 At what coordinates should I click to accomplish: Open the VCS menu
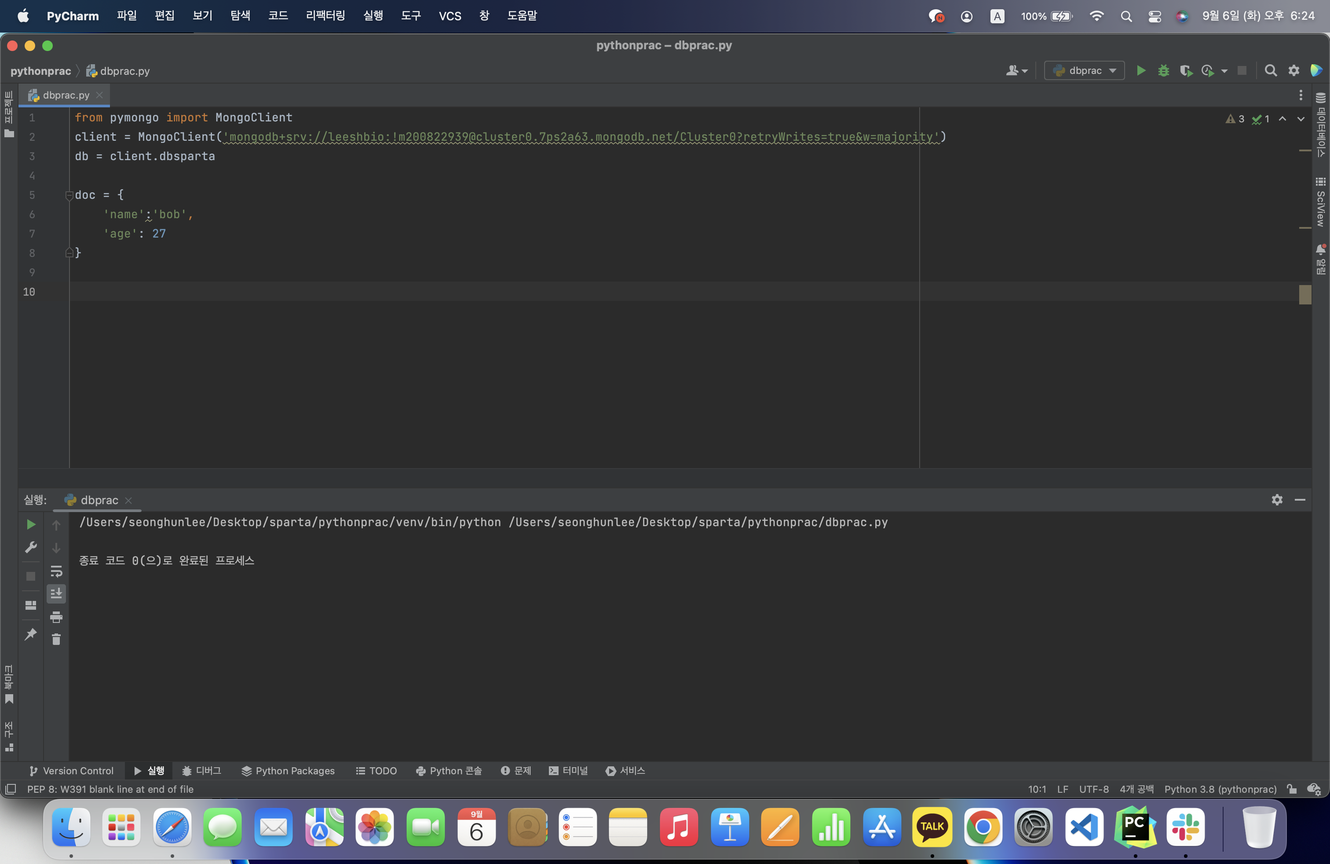pyautogui.click(x=450, y=16)
